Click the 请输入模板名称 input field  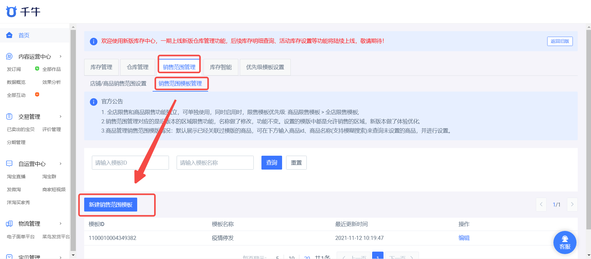coord(215,162)
